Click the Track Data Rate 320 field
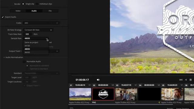The width and height of the screenshot is (194, 109). [27, 34]
